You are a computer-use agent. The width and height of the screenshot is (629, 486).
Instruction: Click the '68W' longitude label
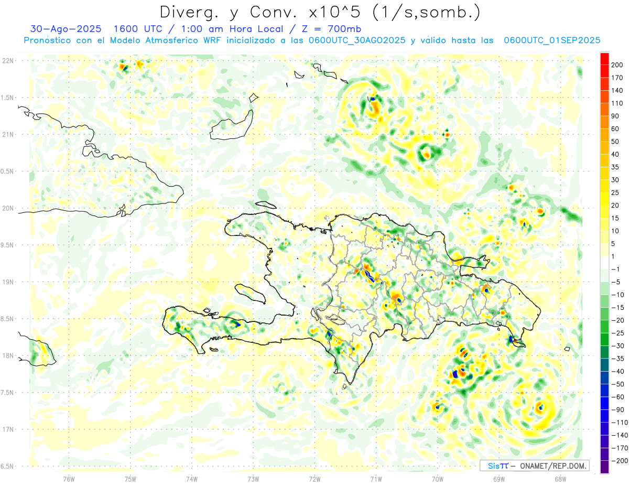pos(560,479)
